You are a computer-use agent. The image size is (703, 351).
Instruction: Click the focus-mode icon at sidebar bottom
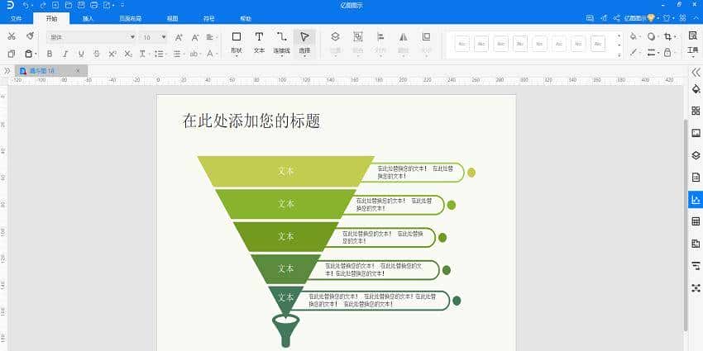click(x=696, y=288)
